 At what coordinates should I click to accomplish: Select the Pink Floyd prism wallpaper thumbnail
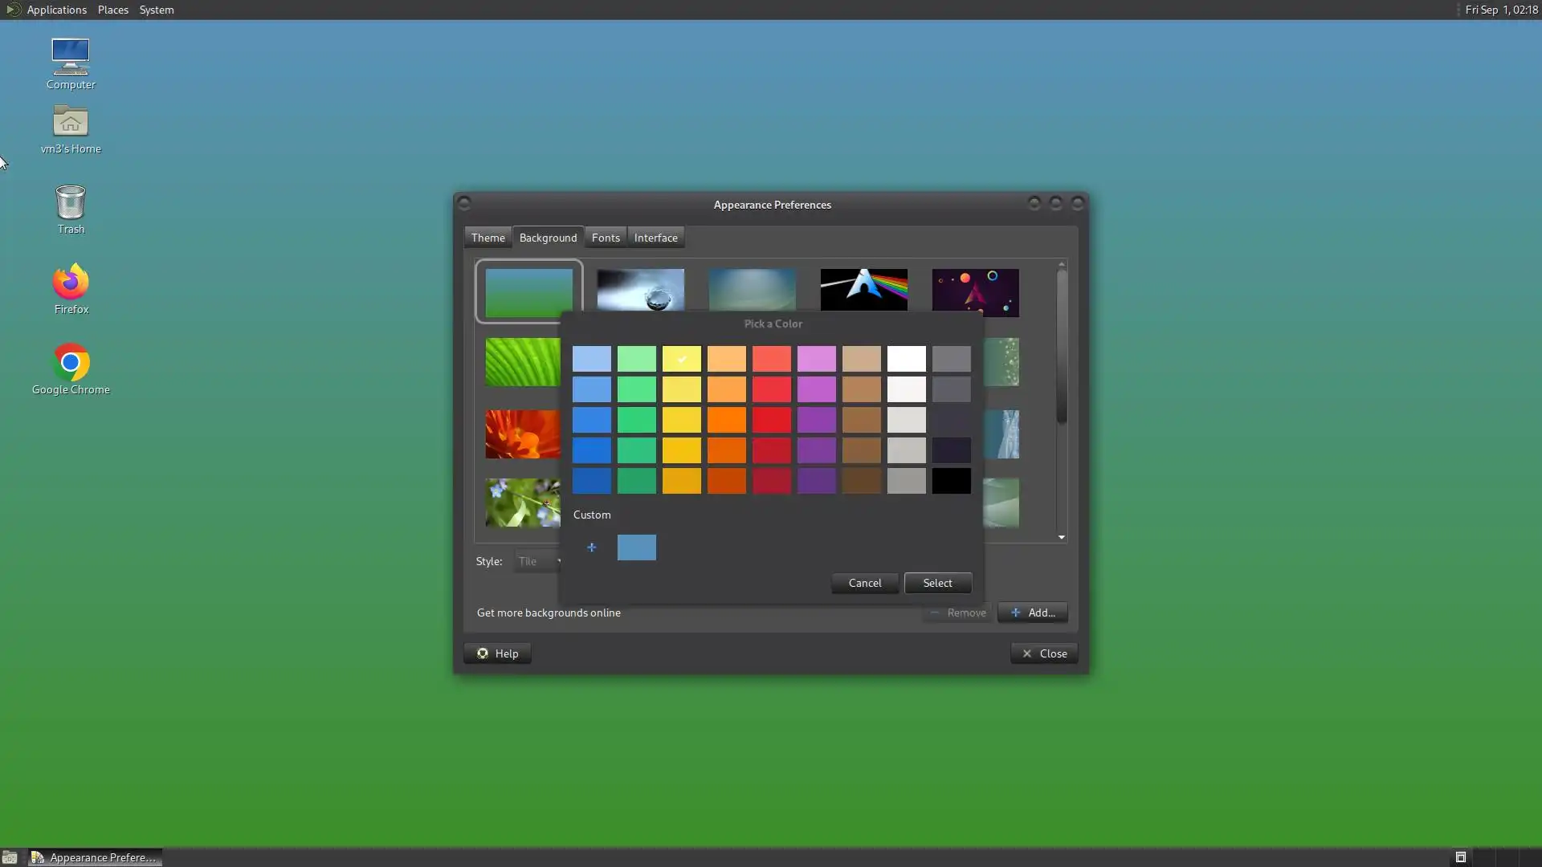click(864, 289)
